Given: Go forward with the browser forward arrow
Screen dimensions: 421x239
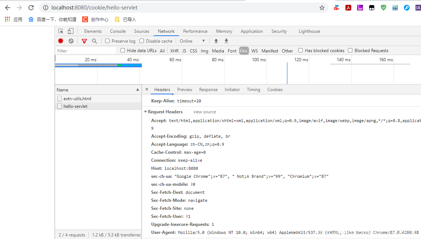Looking at the screenshot, I should pyautogui.click(x=19, y=8).
